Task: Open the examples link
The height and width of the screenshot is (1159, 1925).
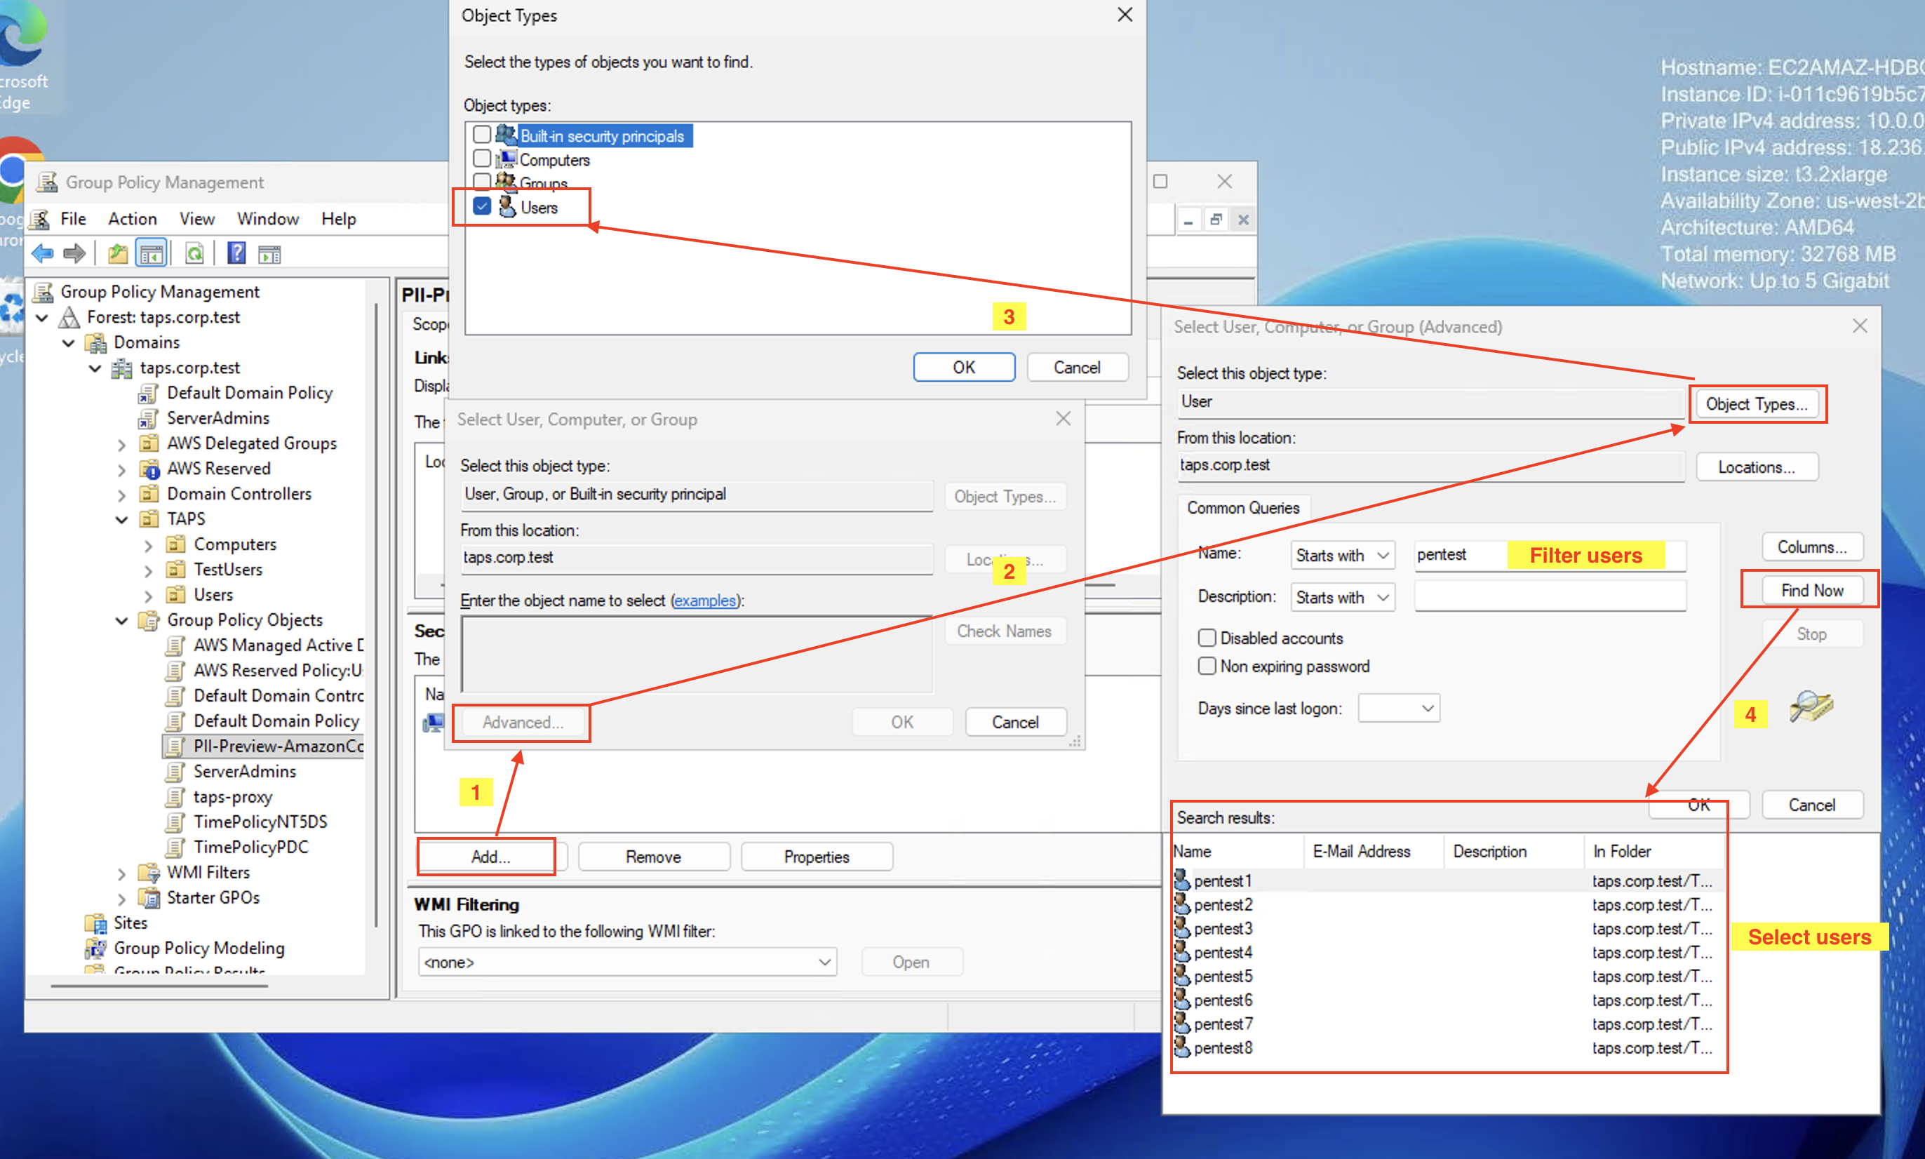Action: [705, 601]
